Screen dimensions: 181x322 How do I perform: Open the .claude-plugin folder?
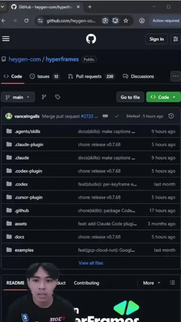[x=29, y=144]
